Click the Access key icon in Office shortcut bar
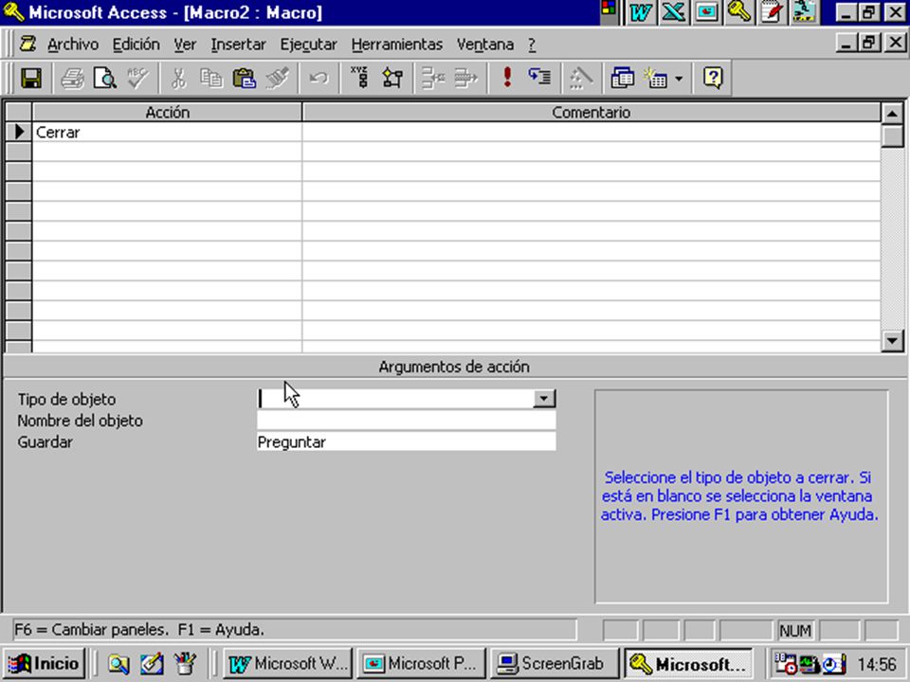Screen dimensions: 910x682 (x=738, y=12)
